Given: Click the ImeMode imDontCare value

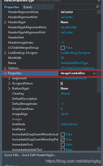Looking at the screenshot, I should tap(69, 124).
